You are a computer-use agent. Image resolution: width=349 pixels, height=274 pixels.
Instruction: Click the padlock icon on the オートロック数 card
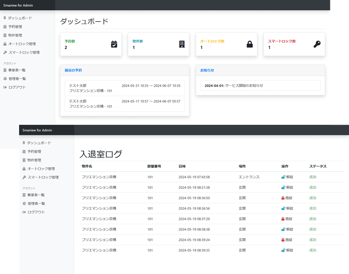[250, 44]
